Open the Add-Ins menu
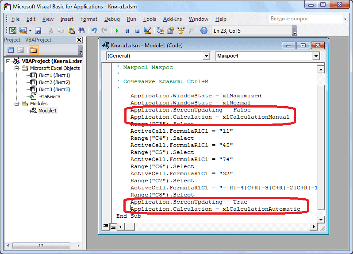The height and width of the screenshot is (254, 353). pyautogui.click(x=172, y=19)
